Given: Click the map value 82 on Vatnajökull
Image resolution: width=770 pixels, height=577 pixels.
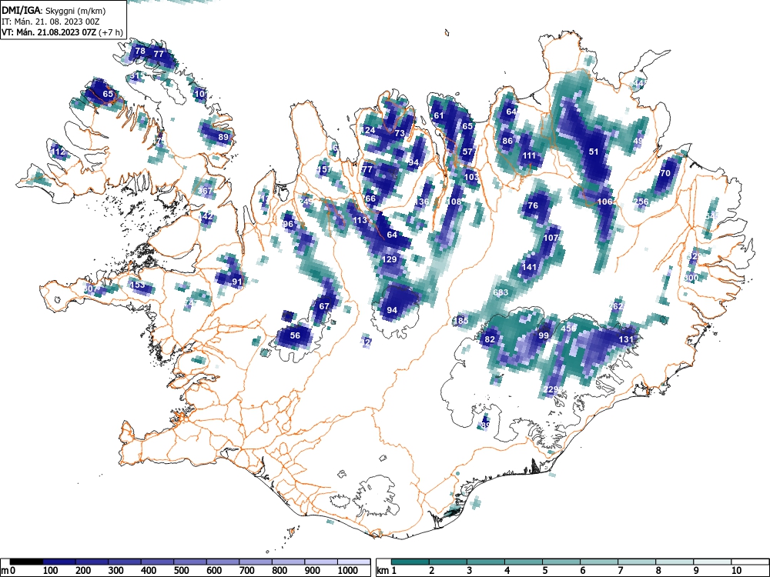Looking at the screenshot, I should (490, 339).
